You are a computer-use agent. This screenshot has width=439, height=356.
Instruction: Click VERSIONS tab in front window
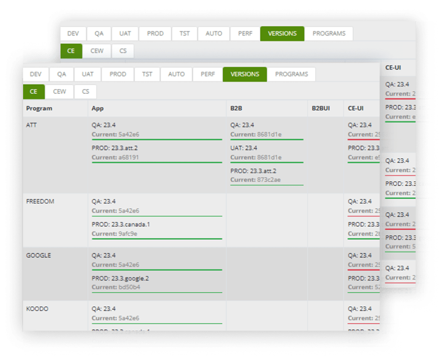245,74
